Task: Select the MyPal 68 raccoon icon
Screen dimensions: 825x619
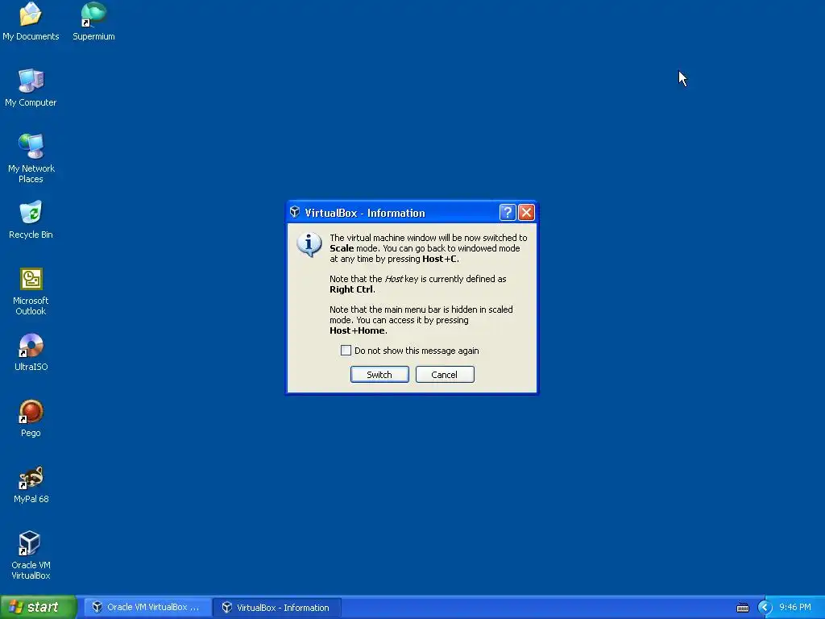Action: point(31,477)
